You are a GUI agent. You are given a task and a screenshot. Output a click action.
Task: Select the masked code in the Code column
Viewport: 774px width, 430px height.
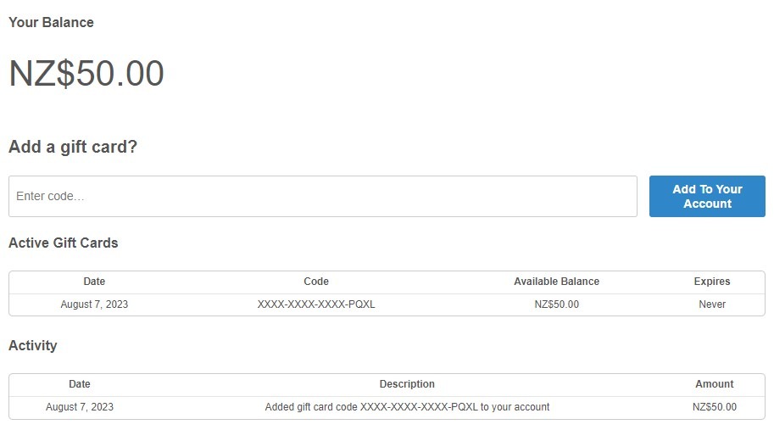coord(316,304)
